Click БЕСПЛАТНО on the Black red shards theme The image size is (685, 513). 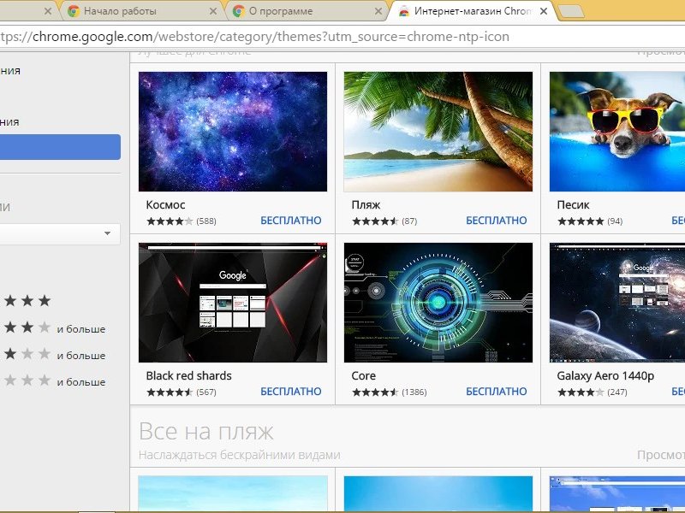pos(291,392)
